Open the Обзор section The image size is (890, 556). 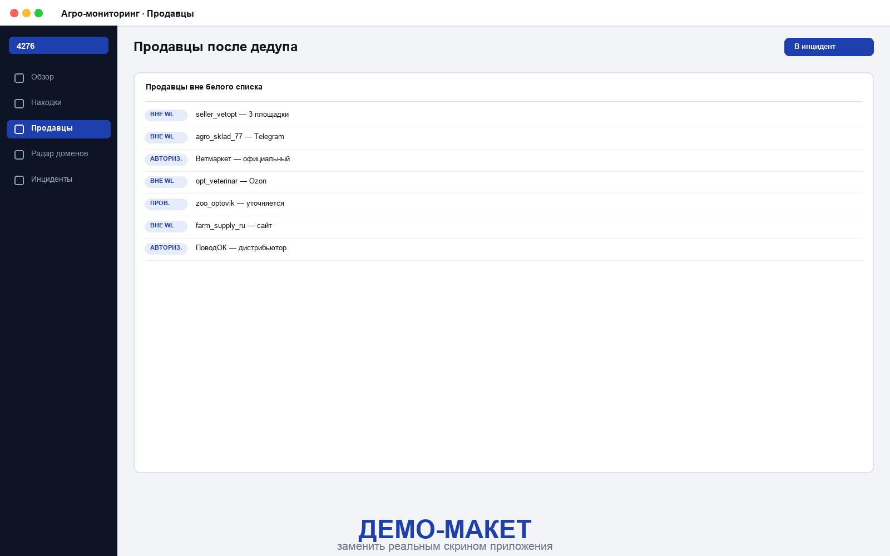[x=58, y=78]
